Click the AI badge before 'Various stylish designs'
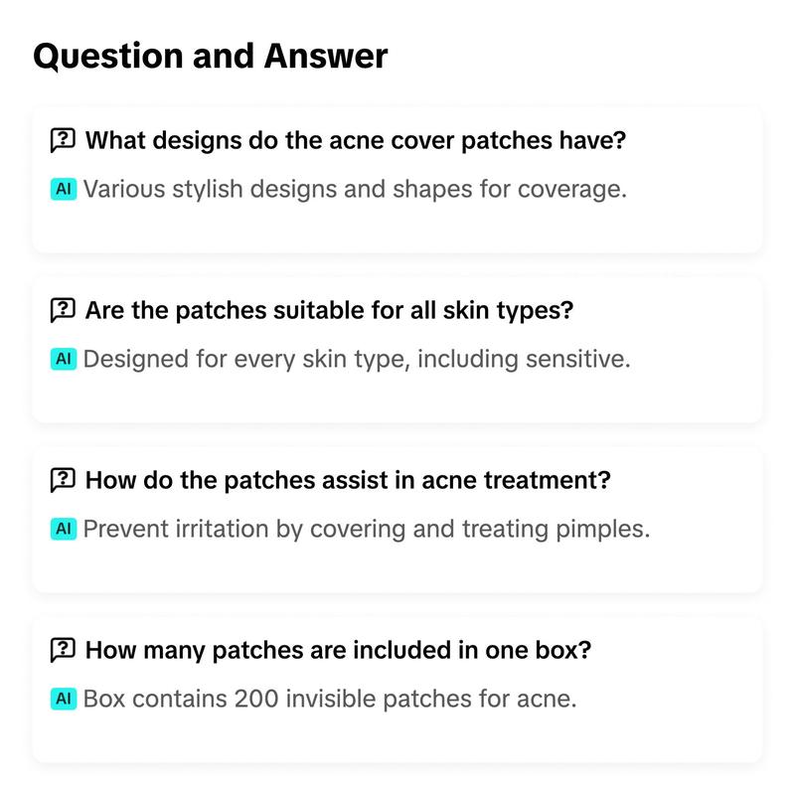This screenshot has width=795, height=795. coord(64,189)
